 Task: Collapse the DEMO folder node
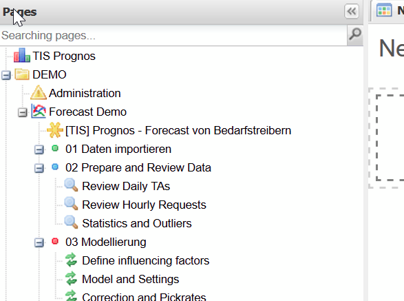pos(6,75)
